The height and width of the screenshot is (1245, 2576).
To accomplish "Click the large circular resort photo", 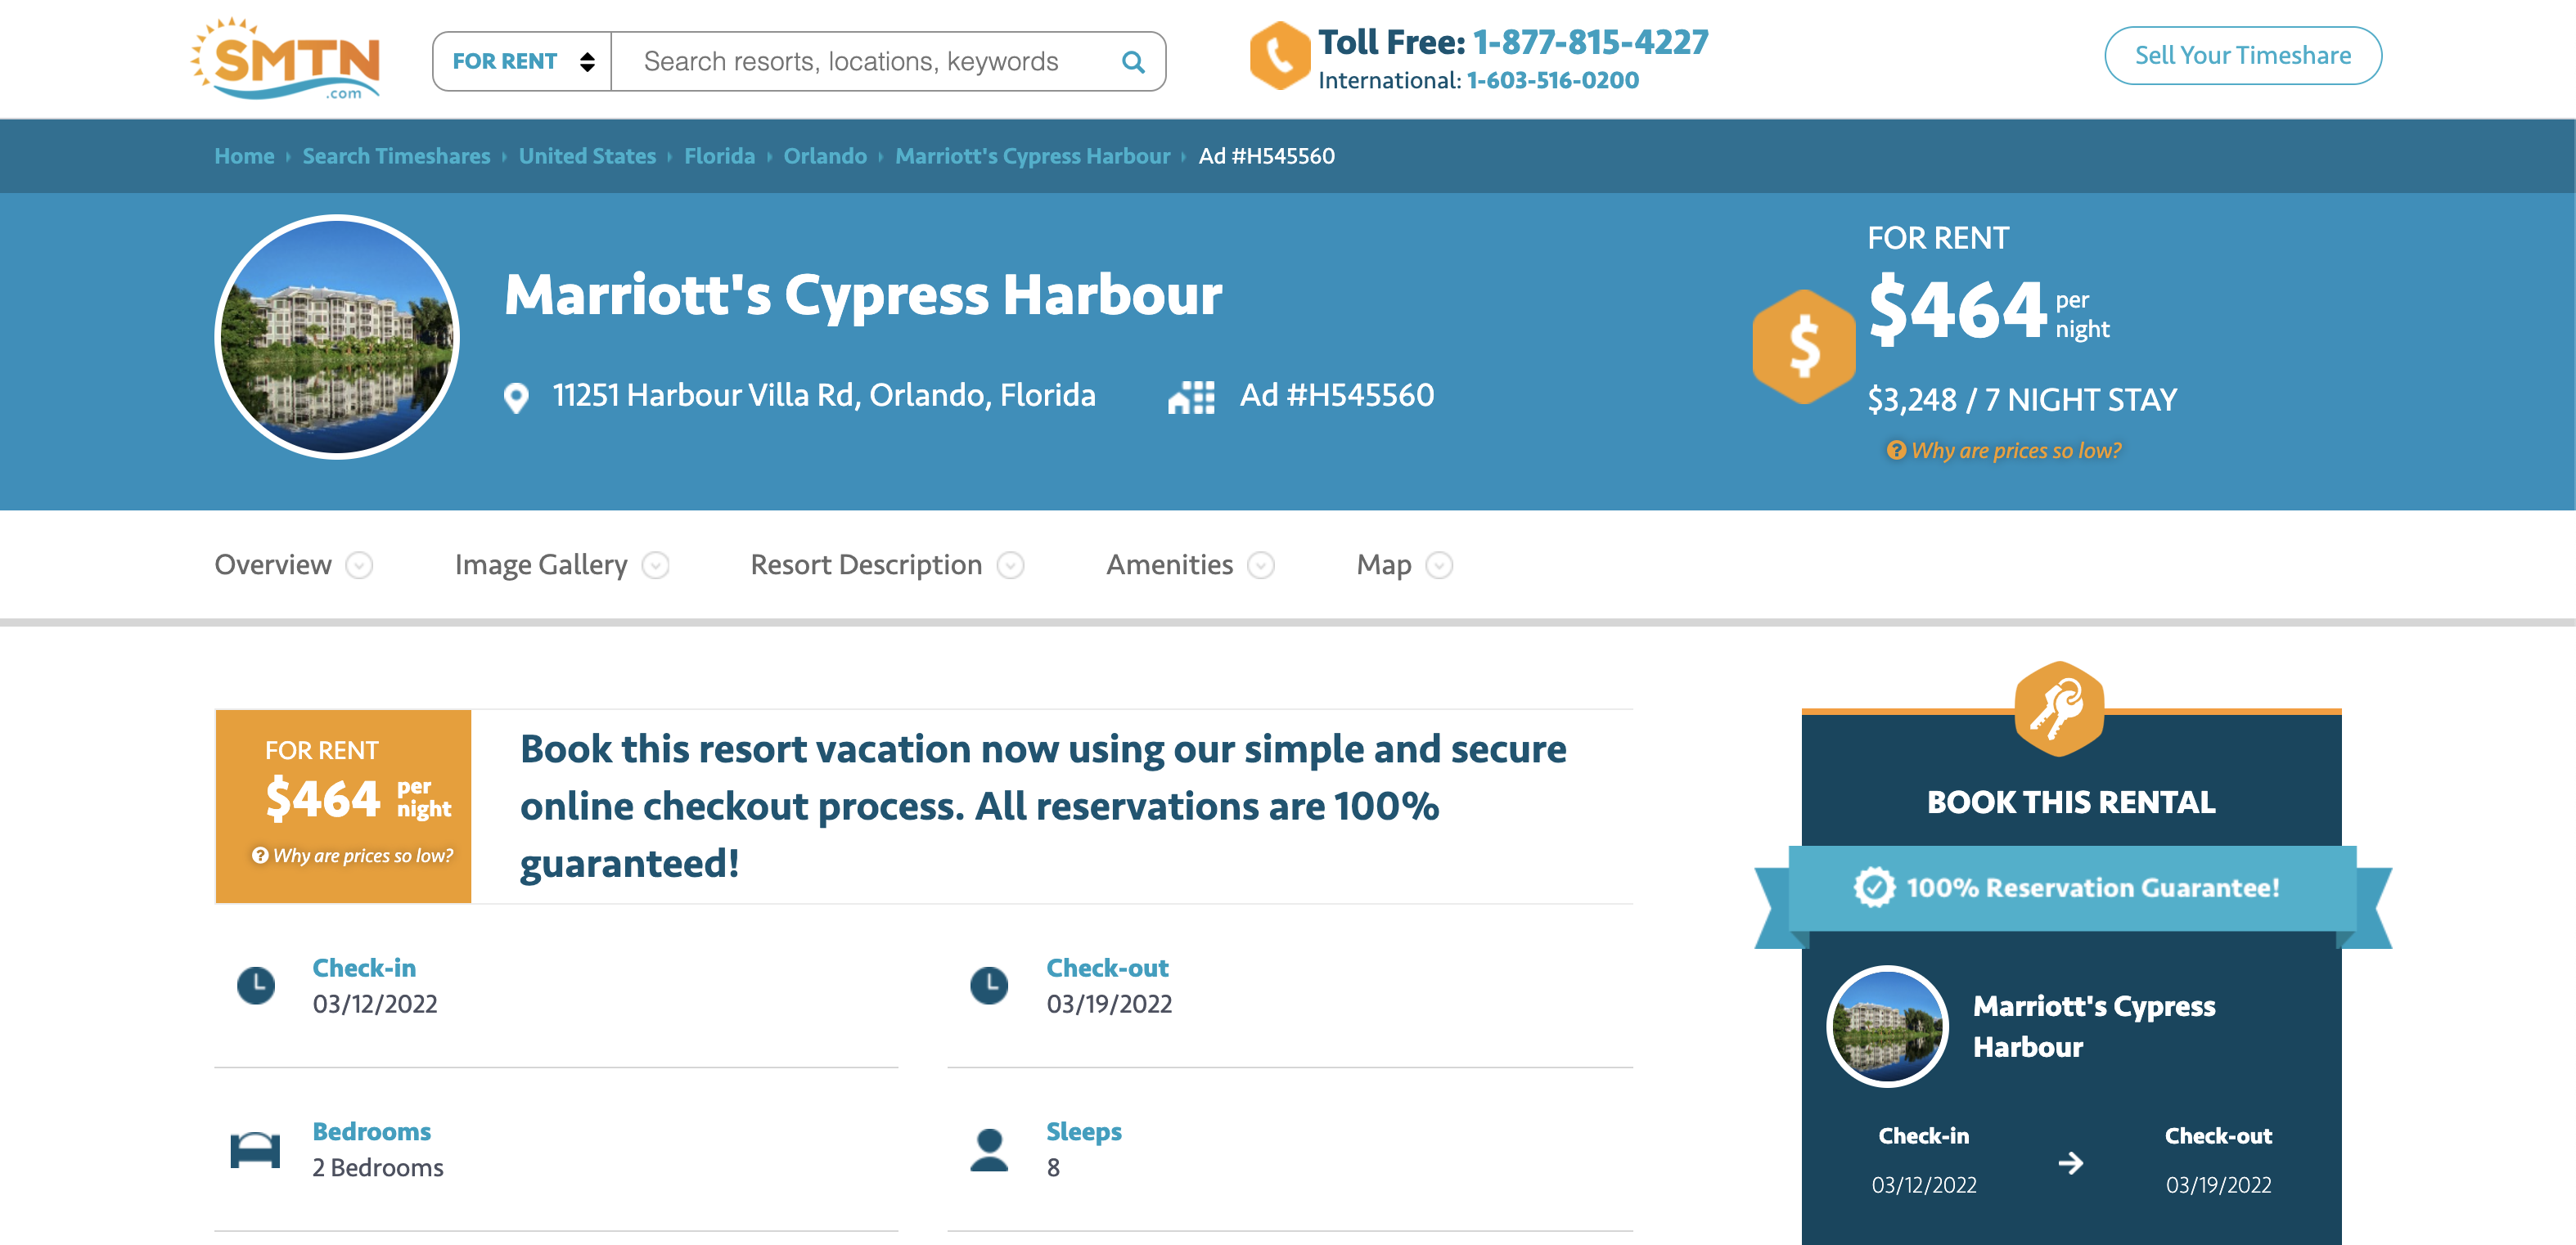I will click(x=337, y=337).
